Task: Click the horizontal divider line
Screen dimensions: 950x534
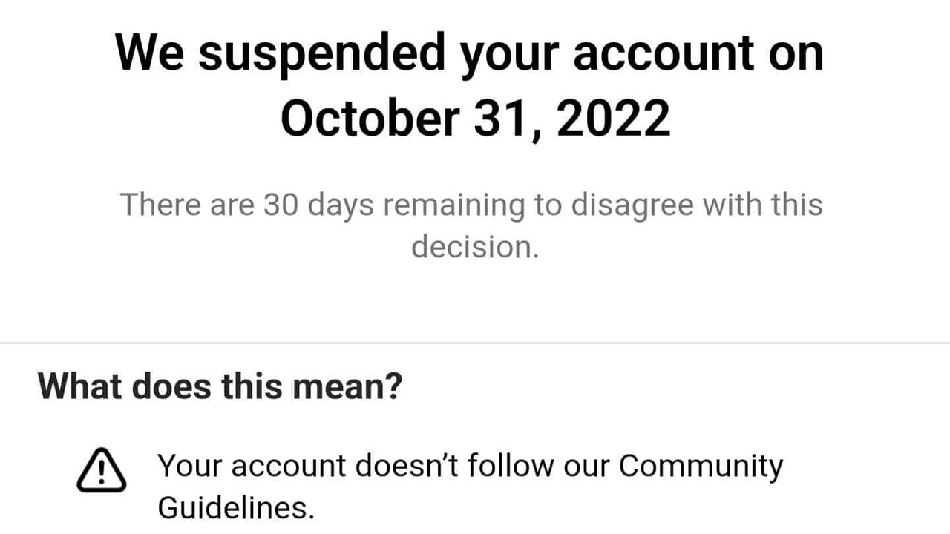Action: pyautogui.click(x=475, y=343)
